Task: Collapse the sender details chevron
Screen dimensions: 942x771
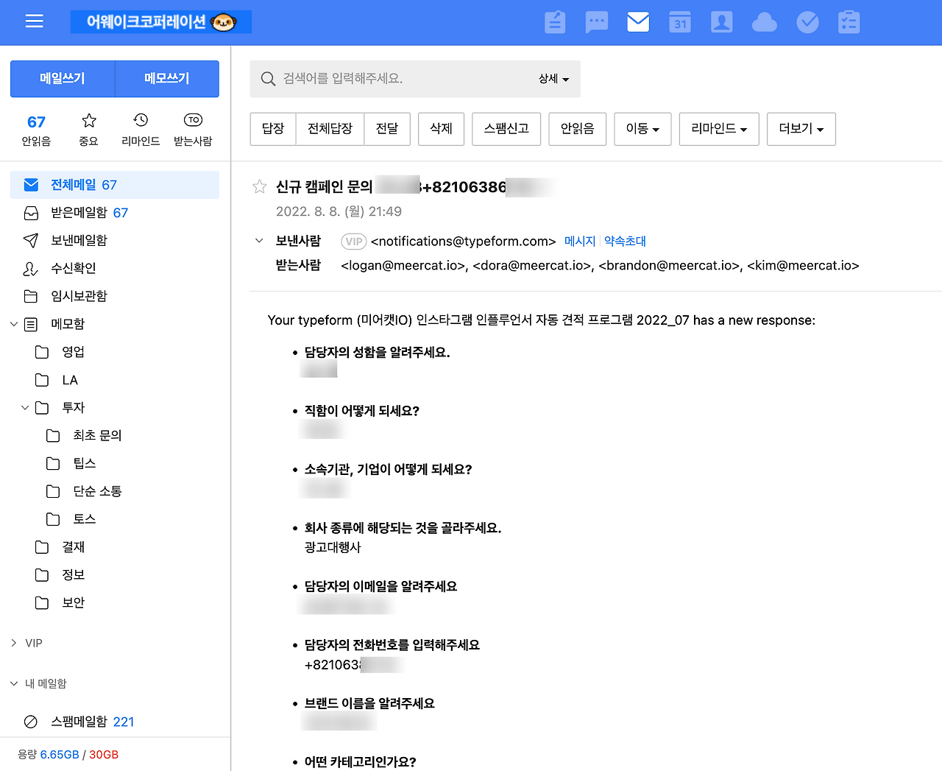Action: pyautogui.click(x=259, y=241)
